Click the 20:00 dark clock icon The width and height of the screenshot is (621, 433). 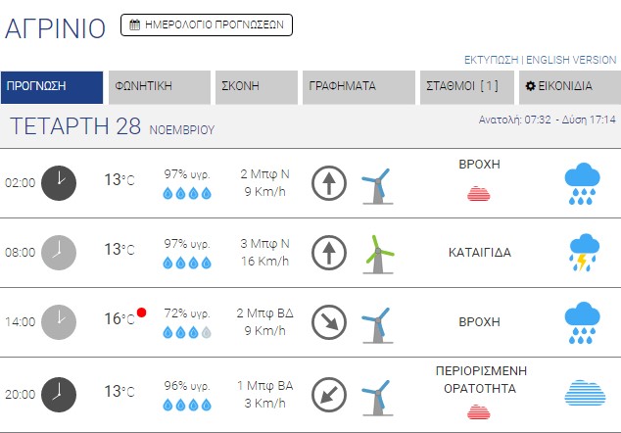point(59,392)
